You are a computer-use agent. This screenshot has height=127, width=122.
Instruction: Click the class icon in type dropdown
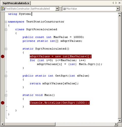(x=4, y=9)
